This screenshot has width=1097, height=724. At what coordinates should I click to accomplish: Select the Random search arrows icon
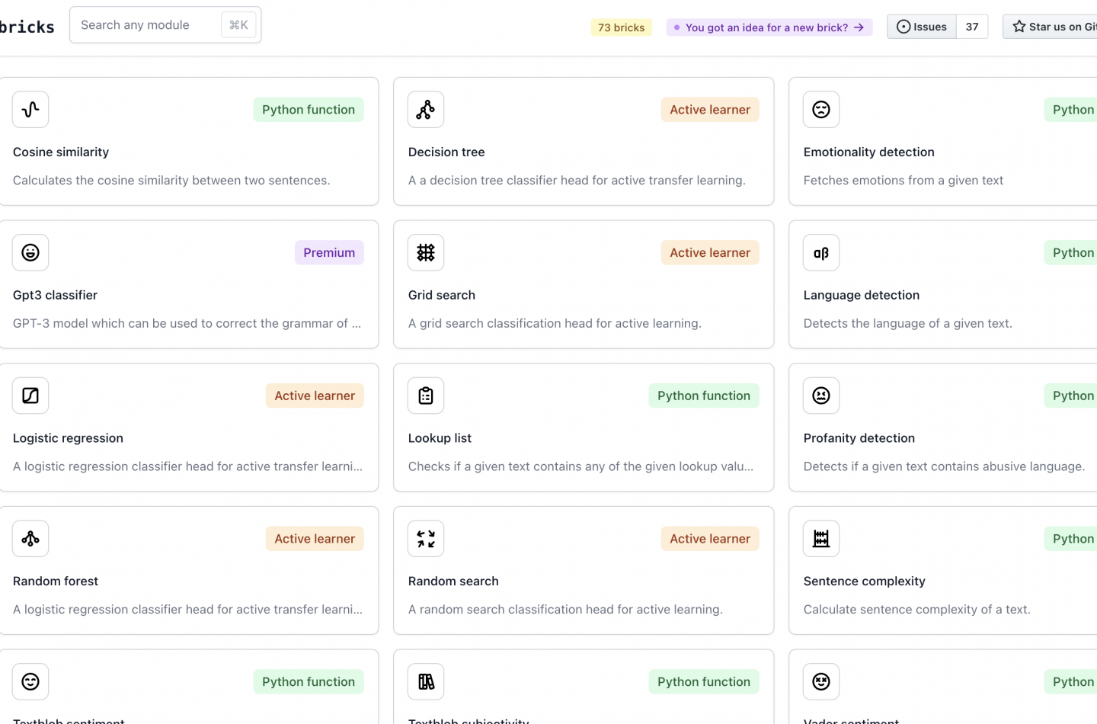click(425, 538)
